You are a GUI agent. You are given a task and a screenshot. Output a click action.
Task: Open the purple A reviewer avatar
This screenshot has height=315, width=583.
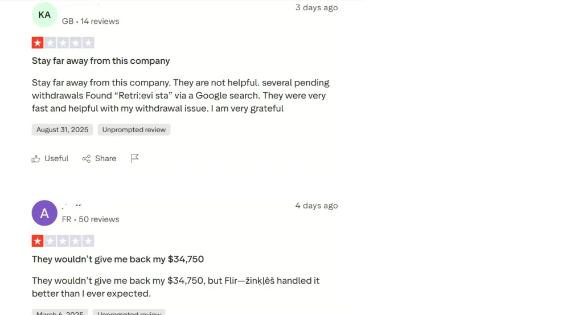(x=44, y=213)
